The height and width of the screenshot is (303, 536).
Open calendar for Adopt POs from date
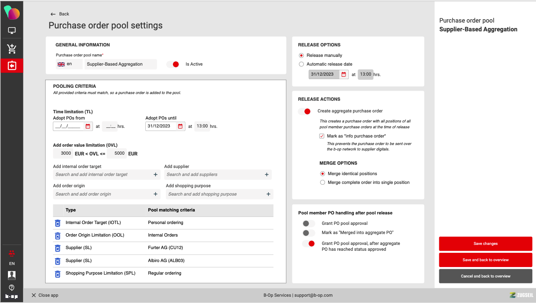click(x=88, y=126)
